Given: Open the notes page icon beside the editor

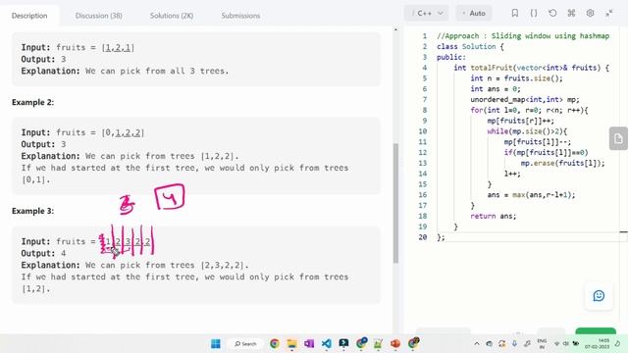Looking at the screenshot, I should point(618,139).
